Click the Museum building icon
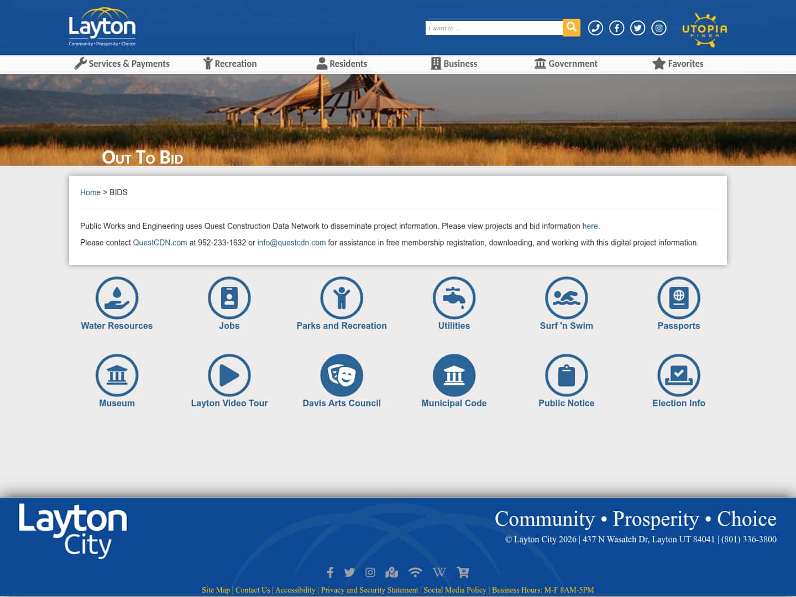The image size is (796, 597). pyautogui.click(x=117, y=375)
